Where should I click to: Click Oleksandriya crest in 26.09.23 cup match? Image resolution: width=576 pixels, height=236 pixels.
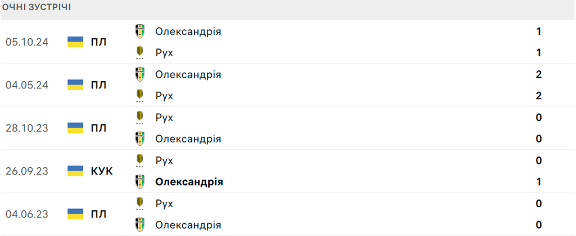[139, 182]
